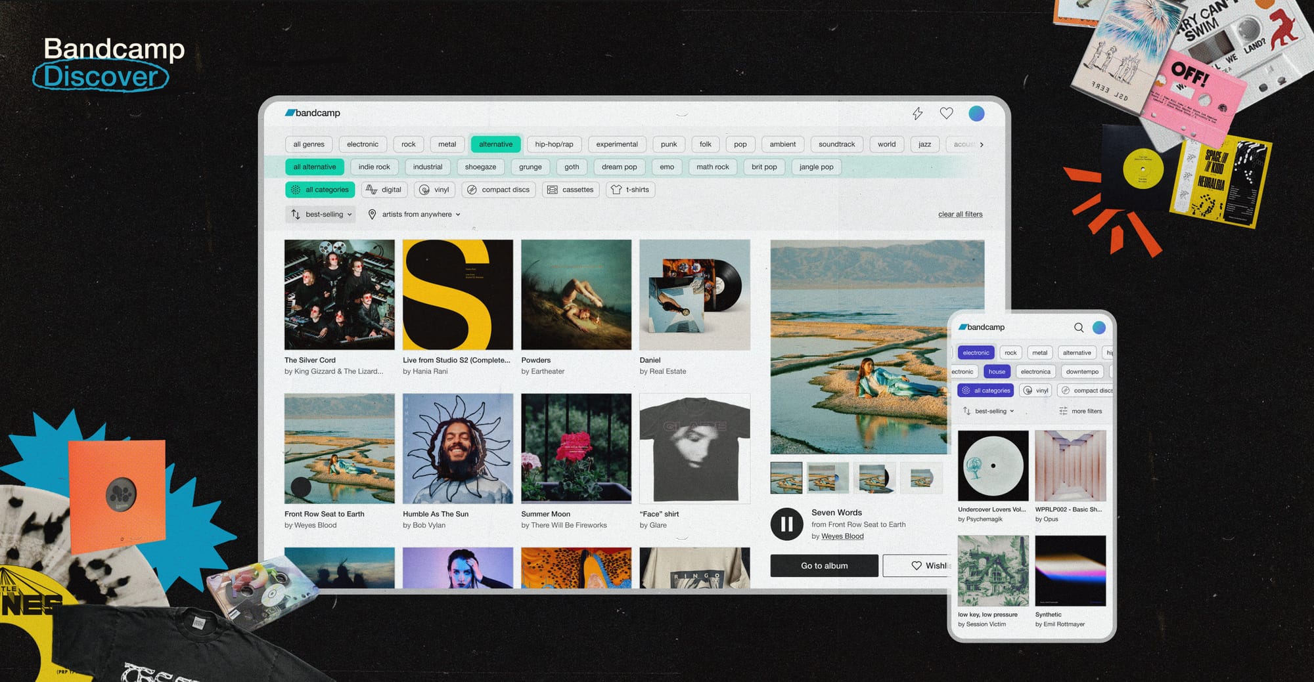Click the Go to album button
Viewport: 1314px width, 682px height.
824,566
